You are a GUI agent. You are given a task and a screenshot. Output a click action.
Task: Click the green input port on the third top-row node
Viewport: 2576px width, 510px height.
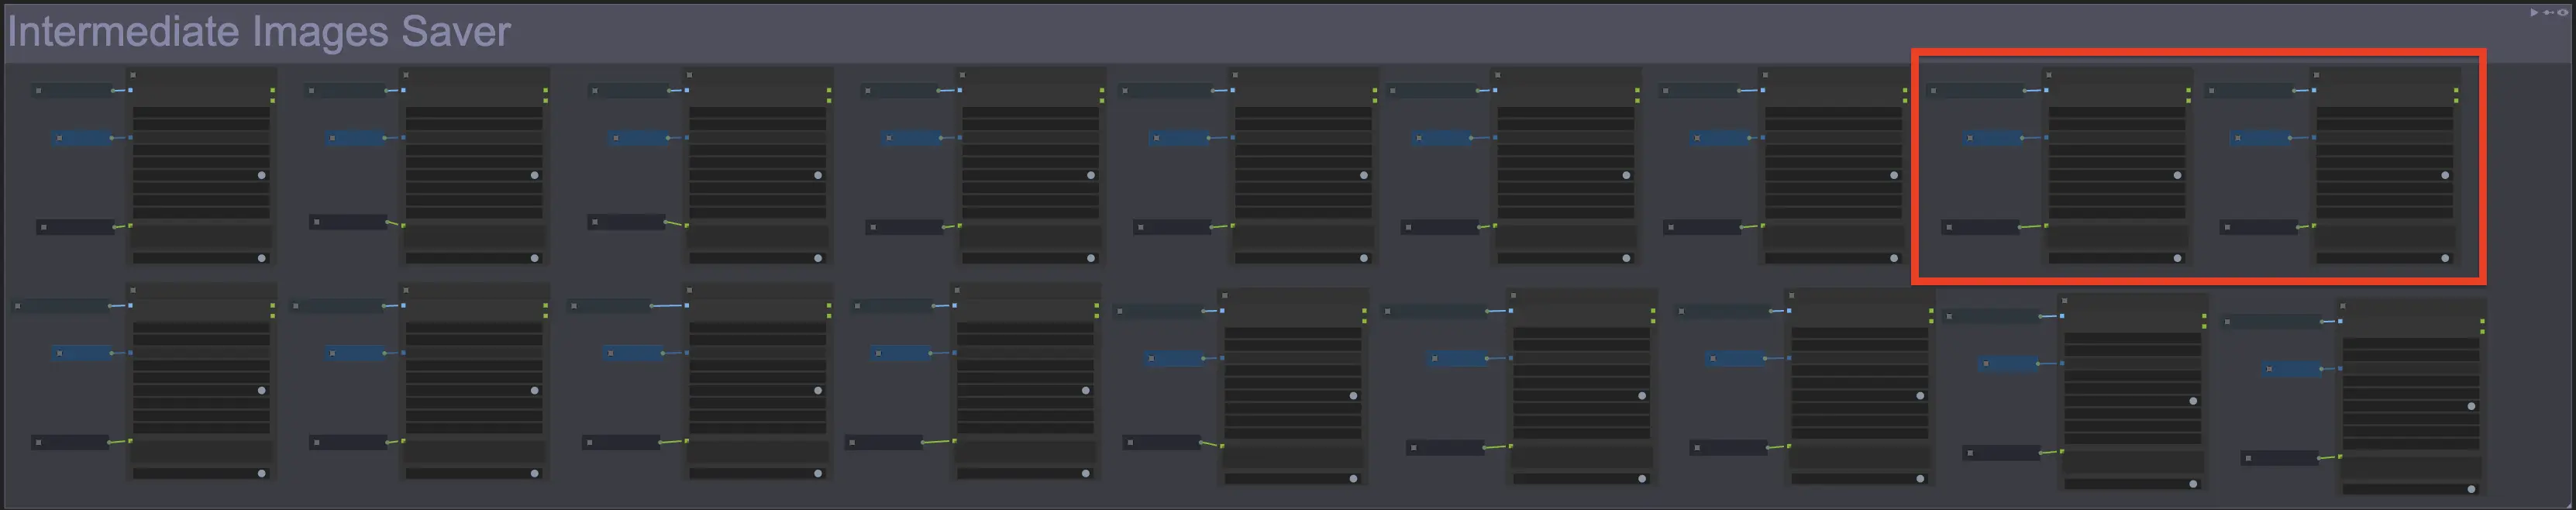tap(687, 226)
